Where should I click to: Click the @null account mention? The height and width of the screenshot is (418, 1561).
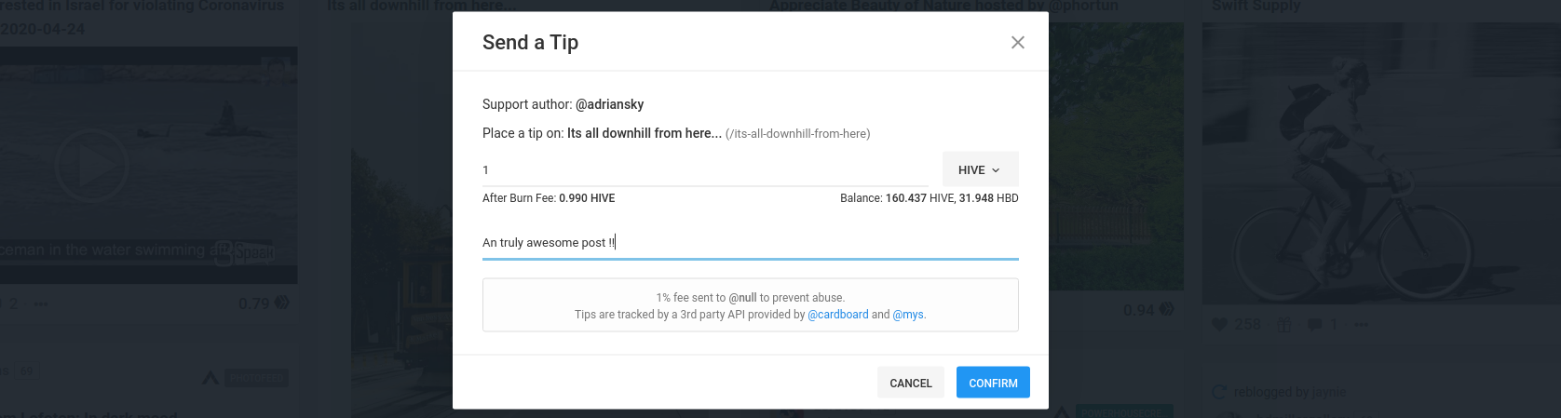click(x=742, y=298)
